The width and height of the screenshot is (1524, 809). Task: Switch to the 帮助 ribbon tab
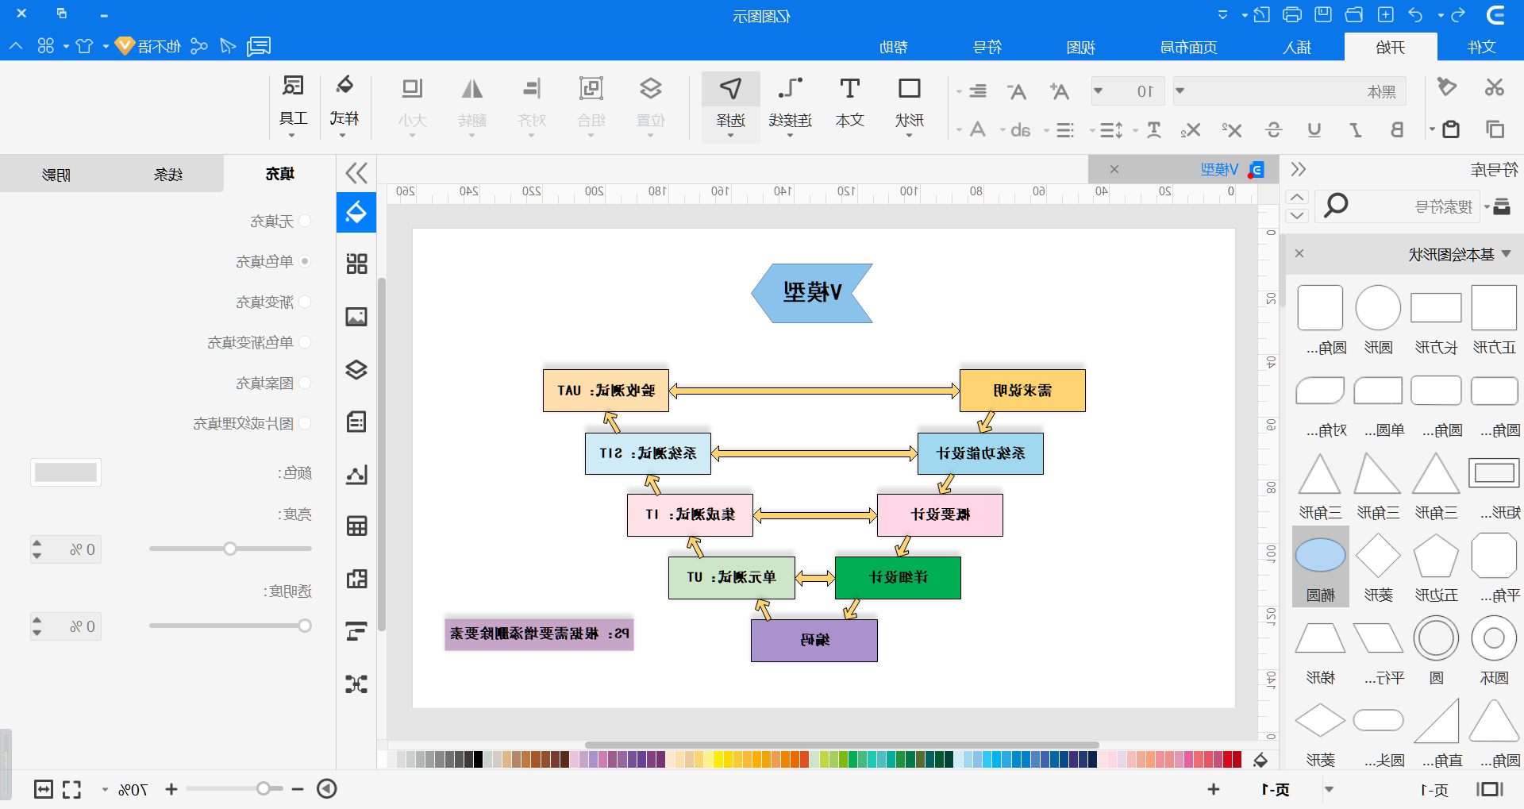[x=894, y=47]
